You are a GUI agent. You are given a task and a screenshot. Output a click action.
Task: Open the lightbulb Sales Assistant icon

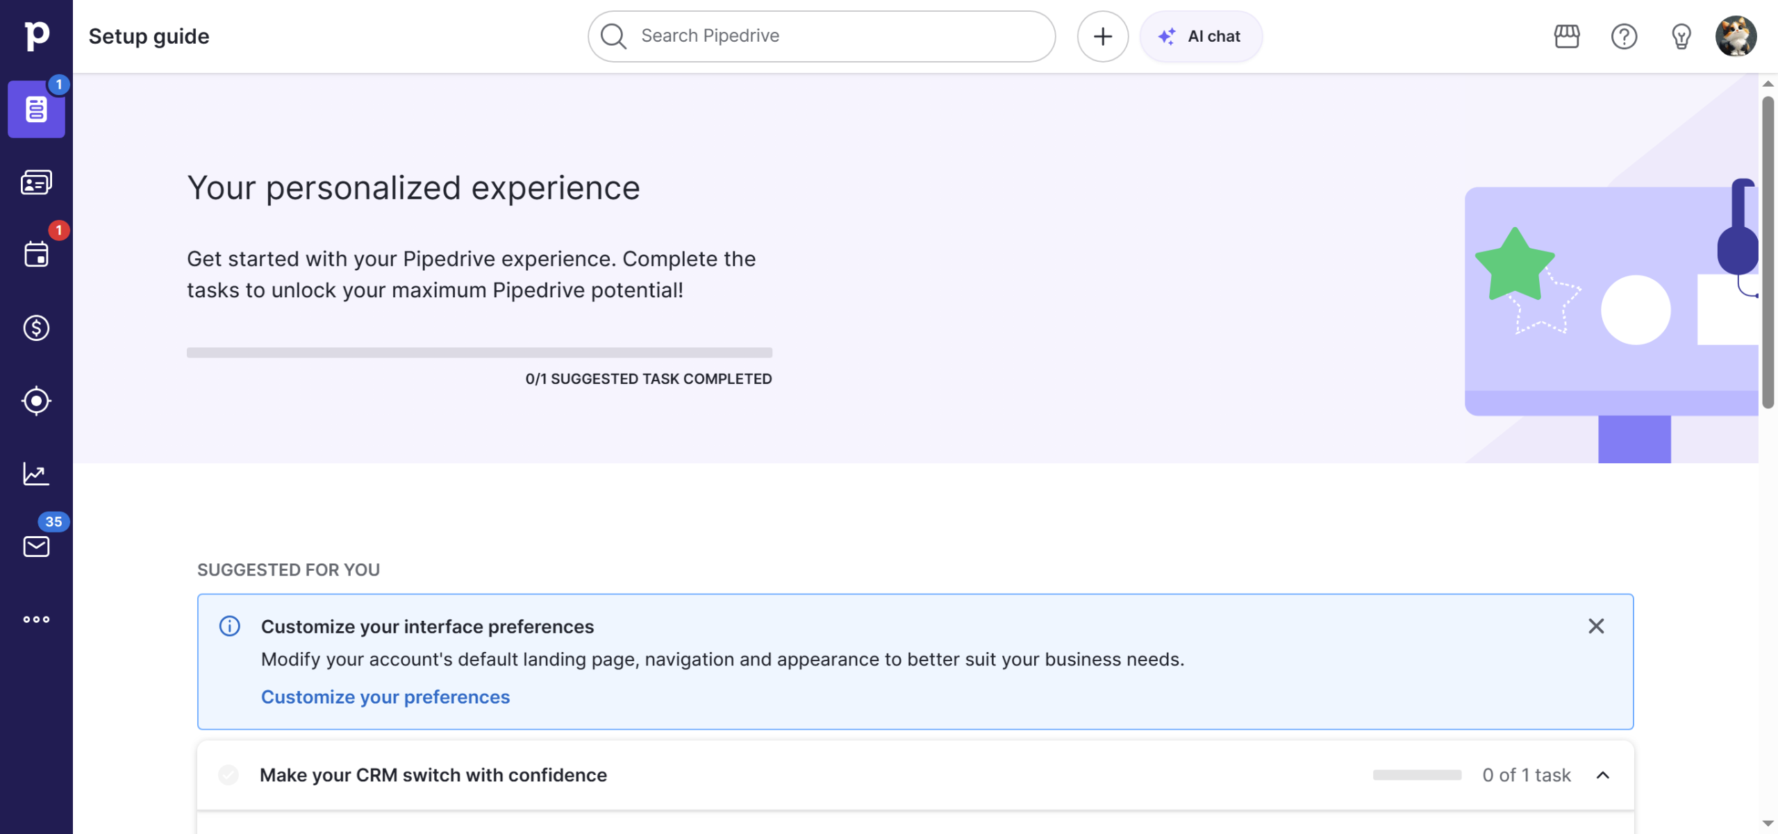click(1681, 36)
